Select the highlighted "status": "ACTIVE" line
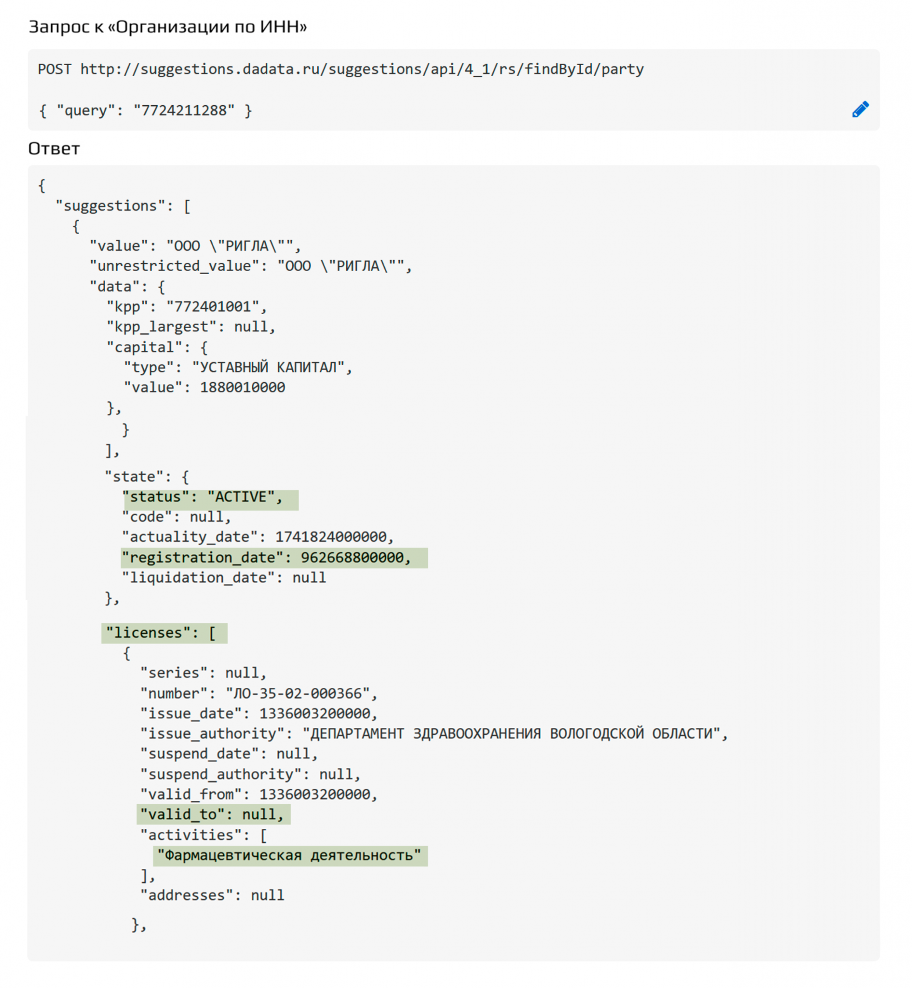912x988 pixels. [x=203, y=497]
